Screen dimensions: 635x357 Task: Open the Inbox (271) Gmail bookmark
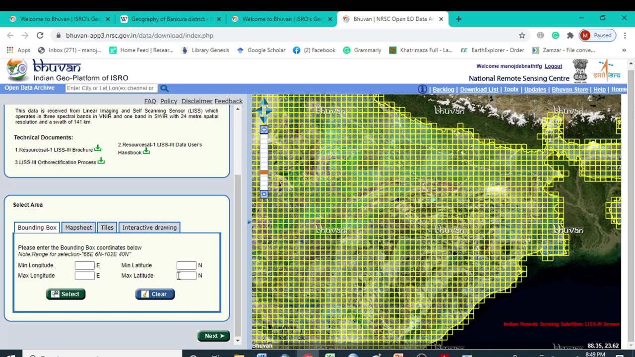point(69,50)
